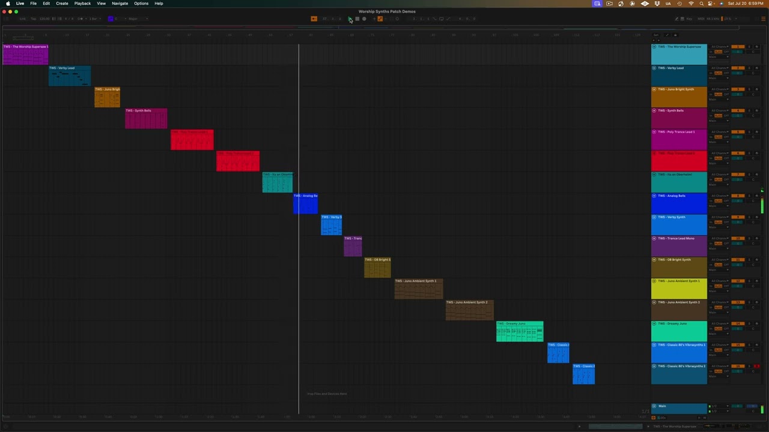Viewport: 769px width, 432px height.
Task: Open the Navigate menu
Action: click(120, 4)
